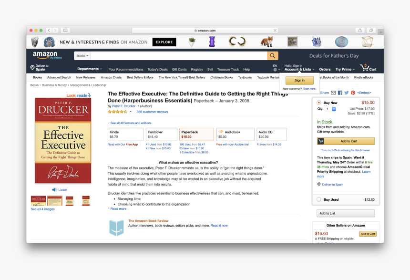Click the Amazon Book Review book icon

pyautogui.click(x=116, y=228)
